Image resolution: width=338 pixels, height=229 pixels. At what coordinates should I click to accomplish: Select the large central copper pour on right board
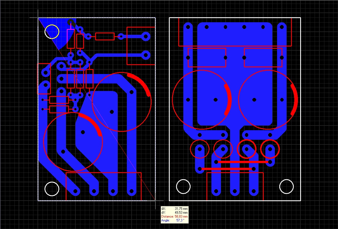tap(235, 74)
